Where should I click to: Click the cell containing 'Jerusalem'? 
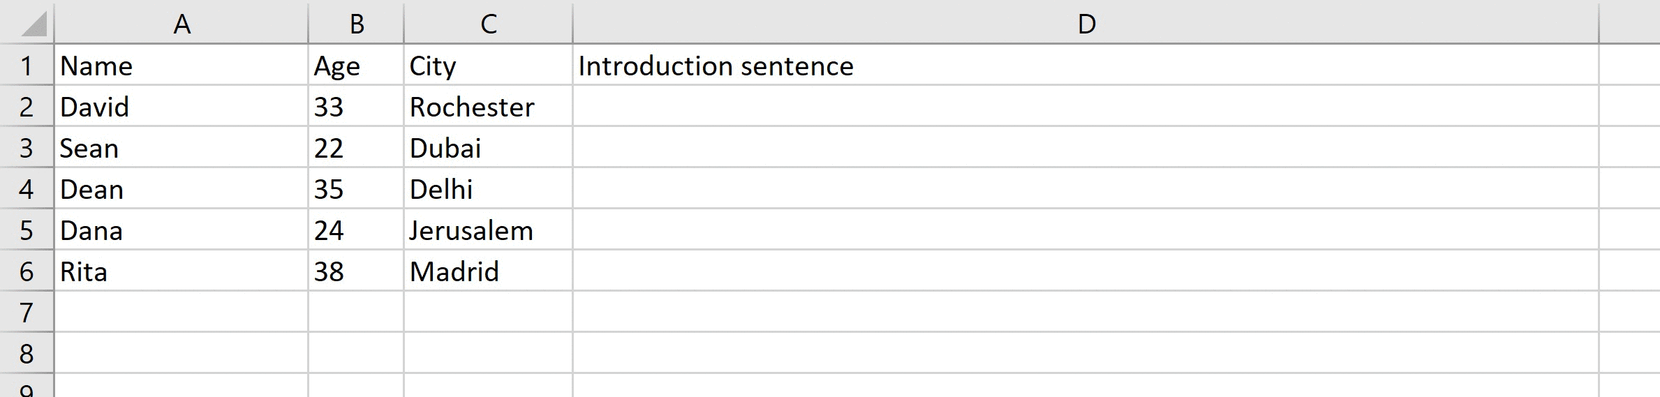(471, 230)
